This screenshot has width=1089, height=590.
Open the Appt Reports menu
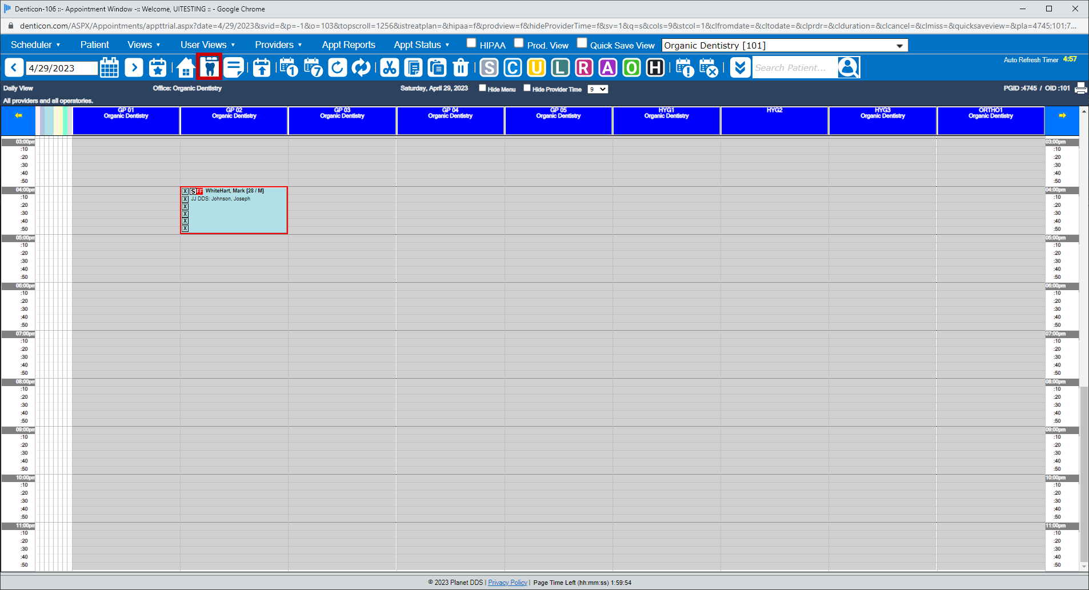point(349,45)
